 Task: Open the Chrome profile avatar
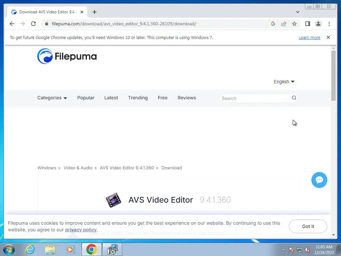click(x=318, y=24)
